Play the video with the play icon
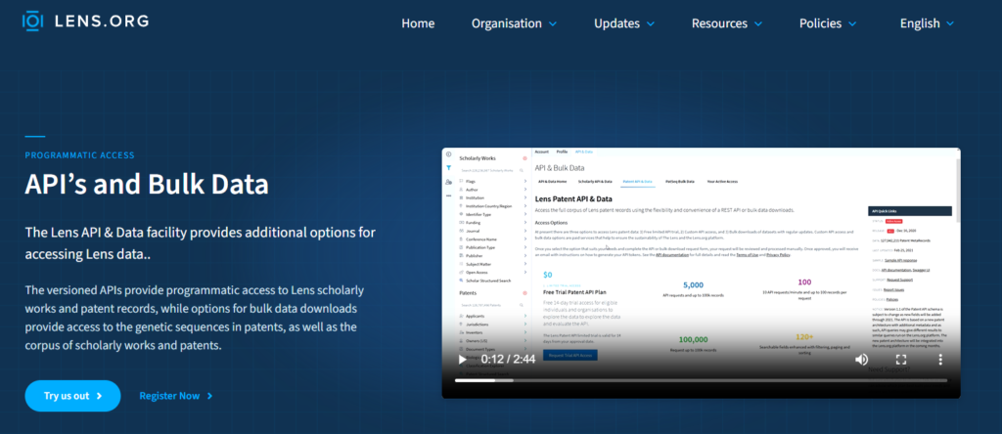This screenshot has height=434, width=1002. [x=462, y=360]
